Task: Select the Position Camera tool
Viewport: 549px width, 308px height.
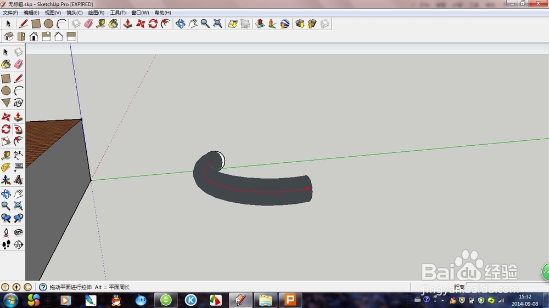Action: click(x=6, y=232)
